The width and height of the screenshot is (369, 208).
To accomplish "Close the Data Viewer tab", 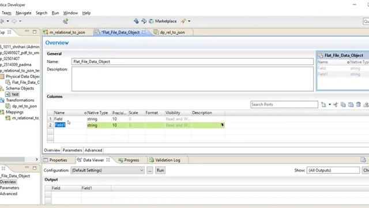I will point(108,160).
